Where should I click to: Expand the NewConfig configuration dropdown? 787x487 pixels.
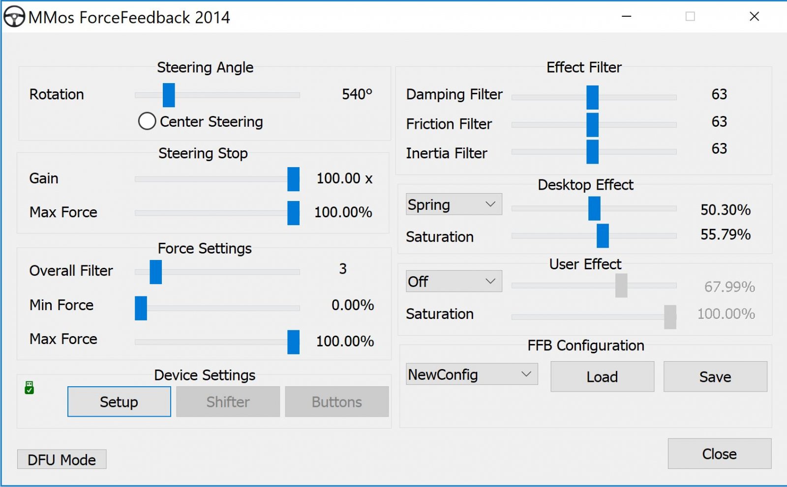tap(472, 374)
